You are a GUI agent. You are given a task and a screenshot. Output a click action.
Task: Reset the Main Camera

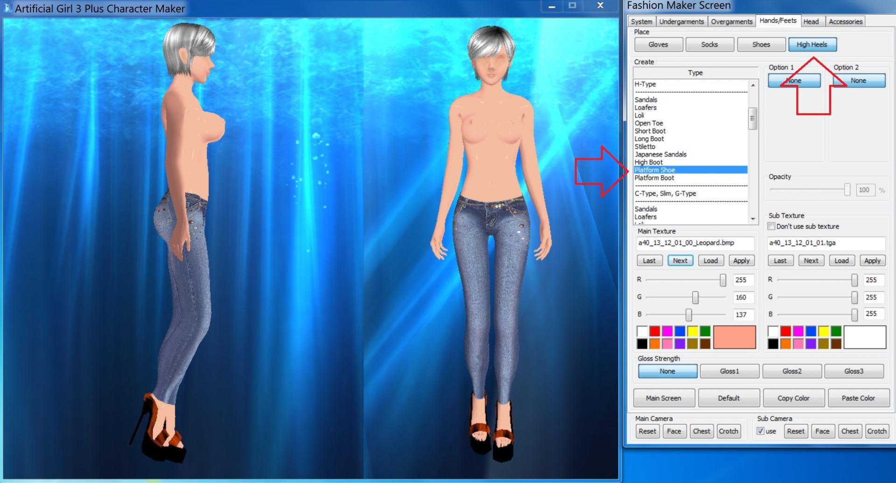coord(647,431)
